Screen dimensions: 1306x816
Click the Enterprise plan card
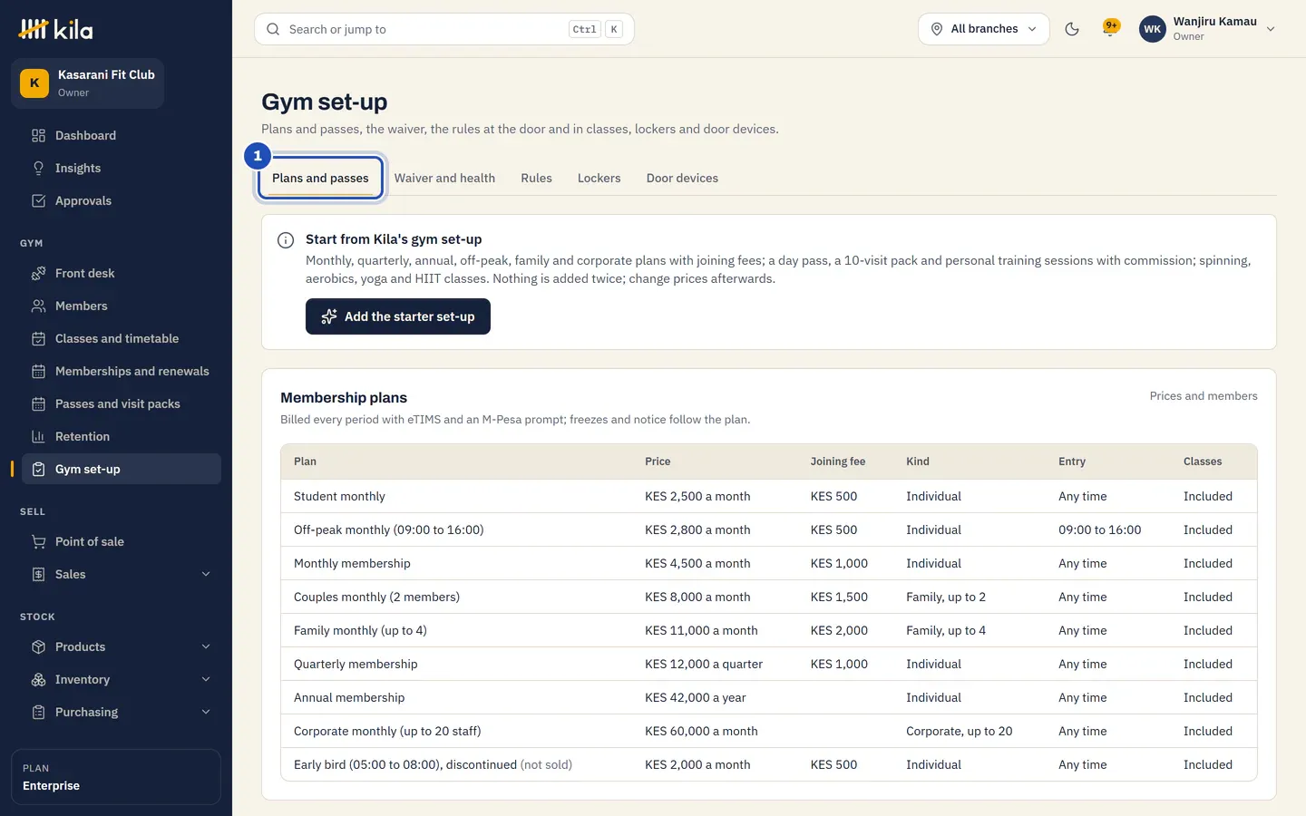116,777
